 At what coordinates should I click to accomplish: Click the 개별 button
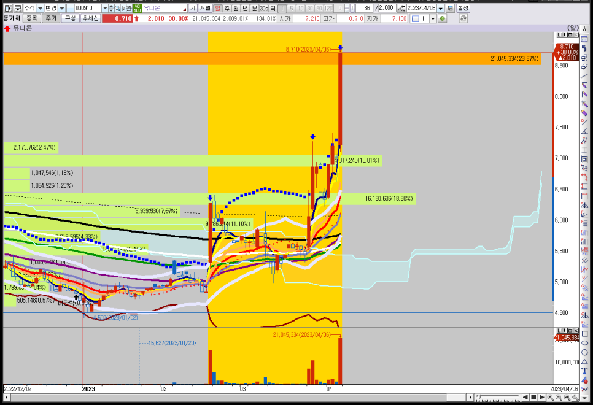[x=205, y=8]
